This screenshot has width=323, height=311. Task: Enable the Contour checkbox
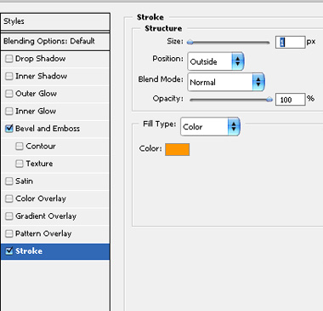(x=20, y=147)
